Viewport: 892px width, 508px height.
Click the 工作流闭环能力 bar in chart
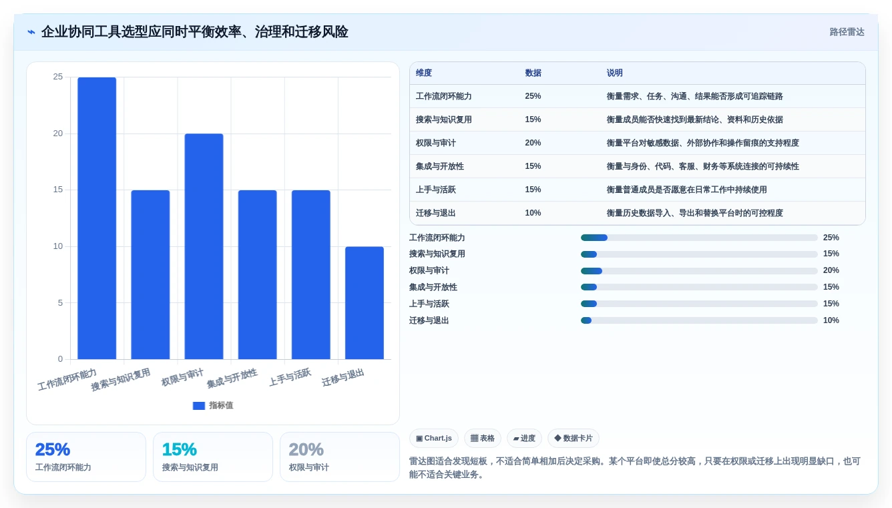tap(97, 218)
